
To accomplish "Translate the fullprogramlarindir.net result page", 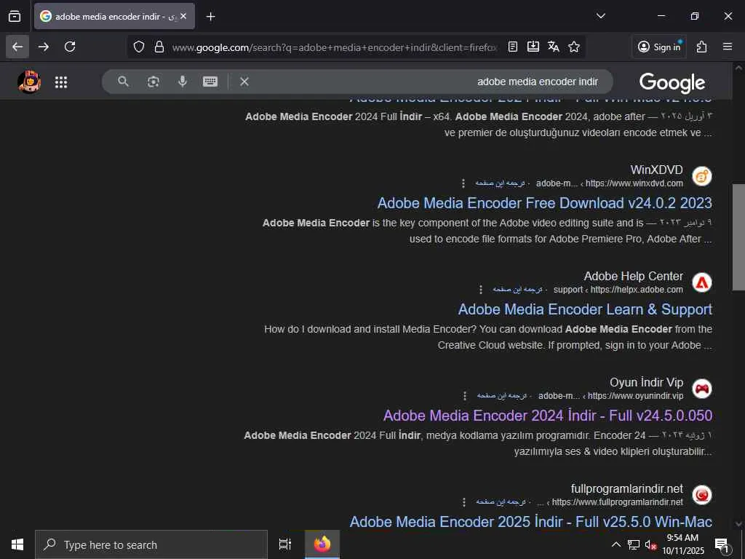I will (501, 502).
